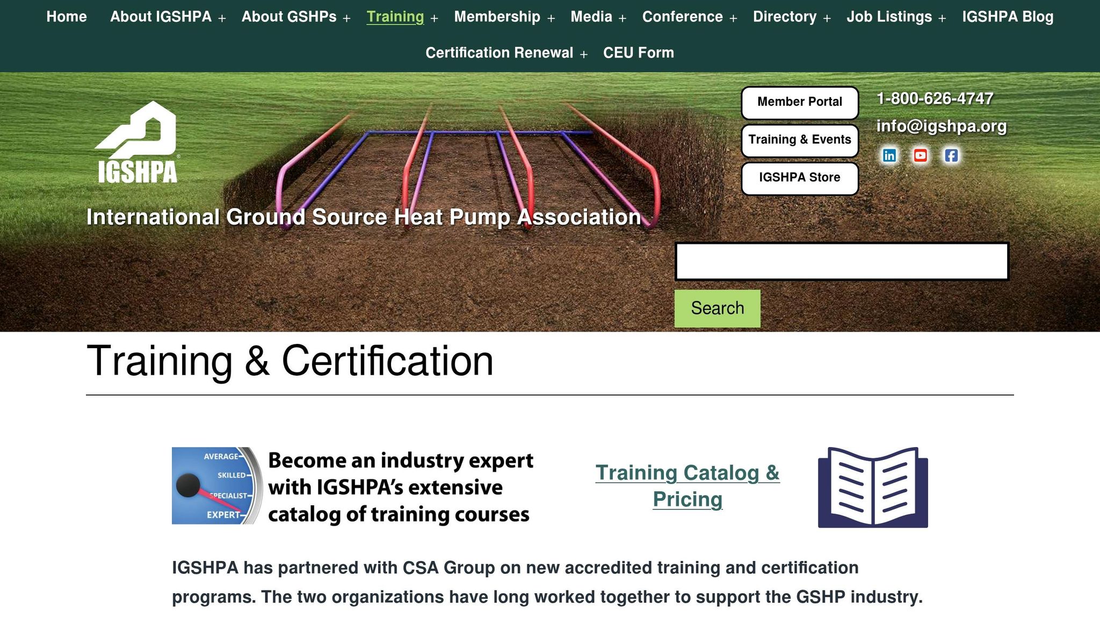This screenshot has width=1100, height=619.
Task: Open the Membership menu item
Action: [497, 17]
